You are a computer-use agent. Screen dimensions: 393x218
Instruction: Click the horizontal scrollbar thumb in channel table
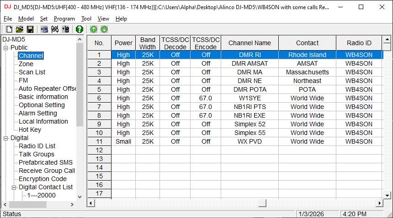coord(262,203)
